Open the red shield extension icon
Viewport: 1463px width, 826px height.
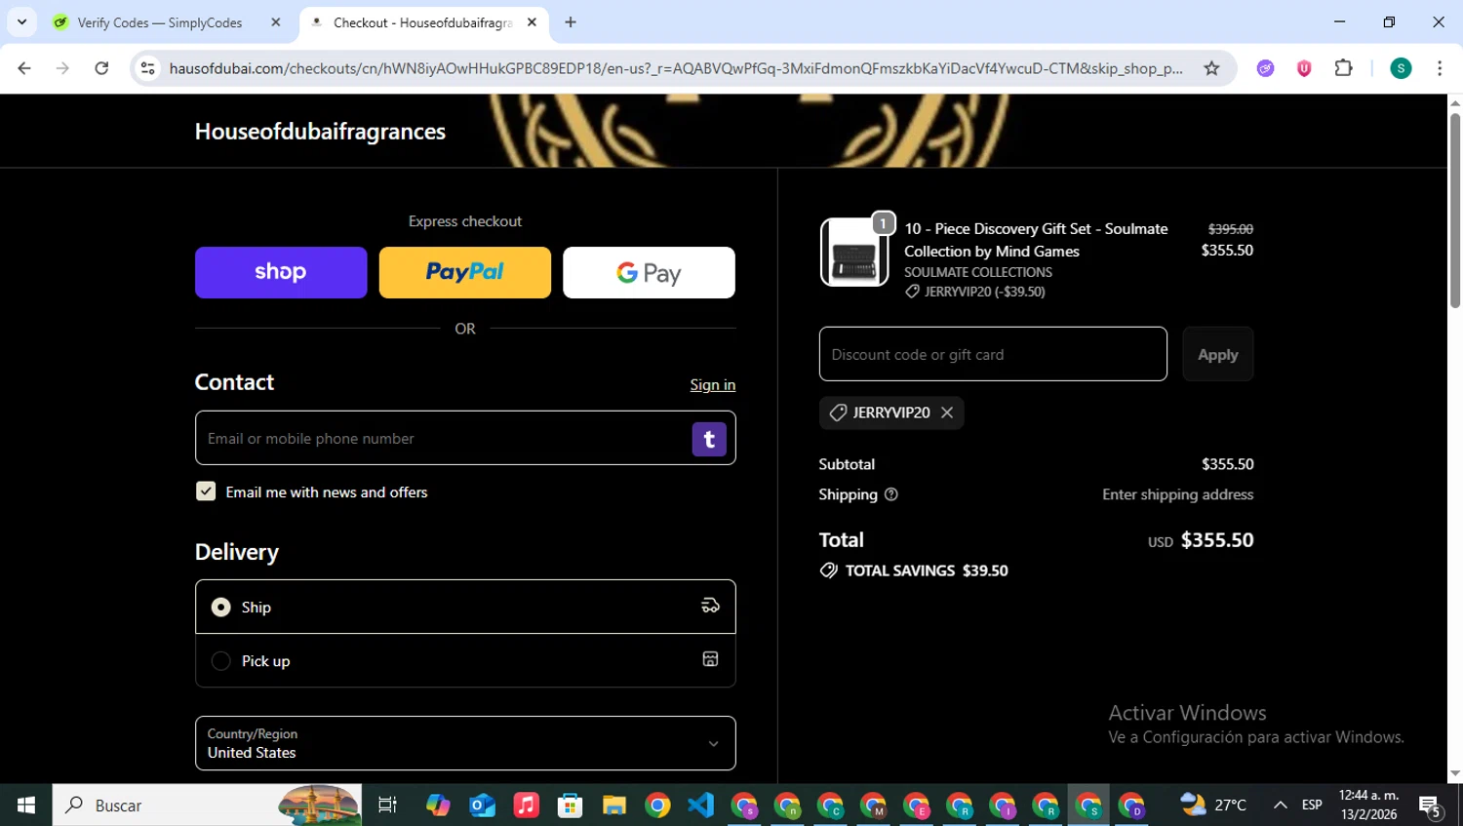point(1304,68)
